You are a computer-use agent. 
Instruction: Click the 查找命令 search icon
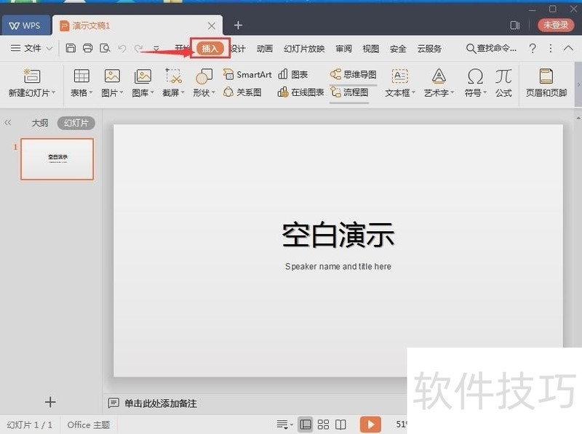[x=471, y=48]
